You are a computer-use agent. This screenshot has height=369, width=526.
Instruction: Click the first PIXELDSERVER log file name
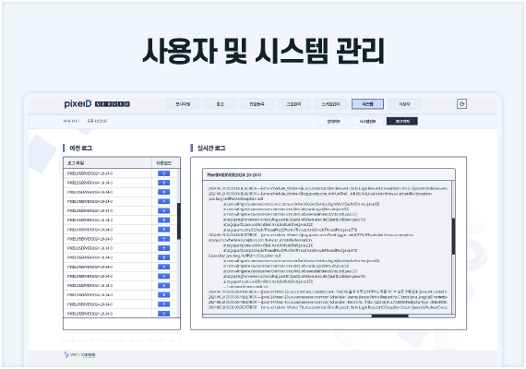(90, 173)
